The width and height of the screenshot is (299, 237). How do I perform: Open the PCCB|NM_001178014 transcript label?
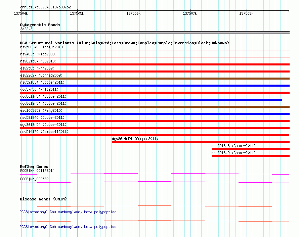37,171
